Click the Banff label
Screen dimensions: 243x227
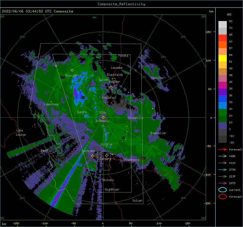(45, 150)
